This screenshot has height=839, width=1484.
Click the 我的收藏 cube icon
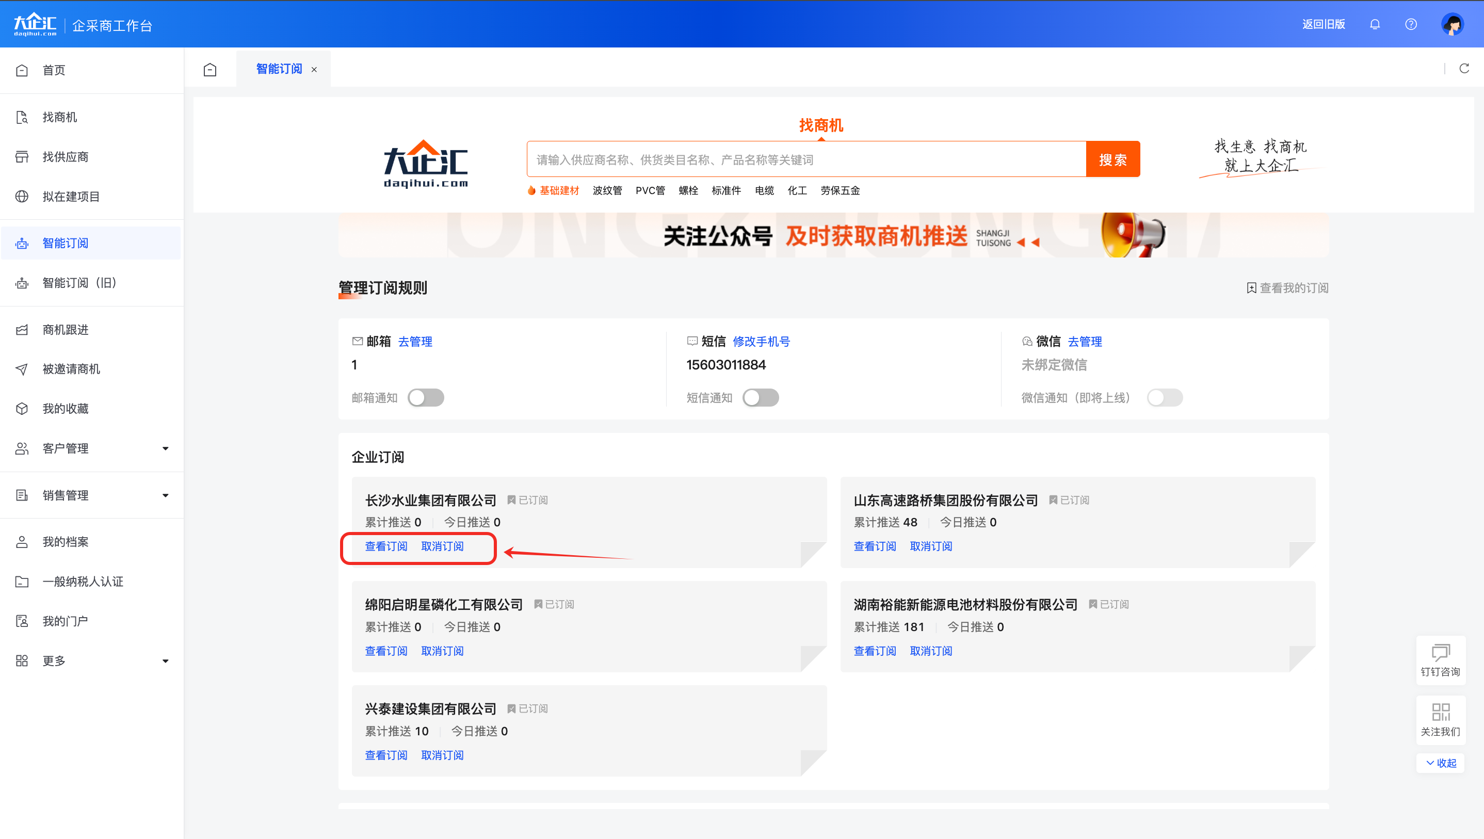pos(22,409)
